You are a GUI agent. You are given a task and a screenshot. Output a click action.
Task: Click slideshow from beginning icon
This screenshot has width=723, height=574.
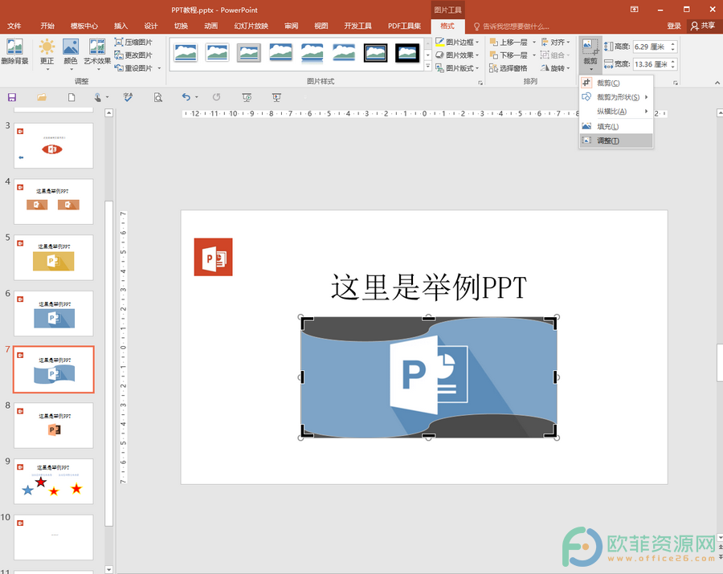coord(247,97)
